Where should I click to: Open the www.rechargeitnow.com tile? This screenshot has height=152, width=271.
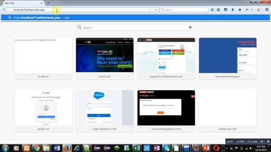pos(166,111)
